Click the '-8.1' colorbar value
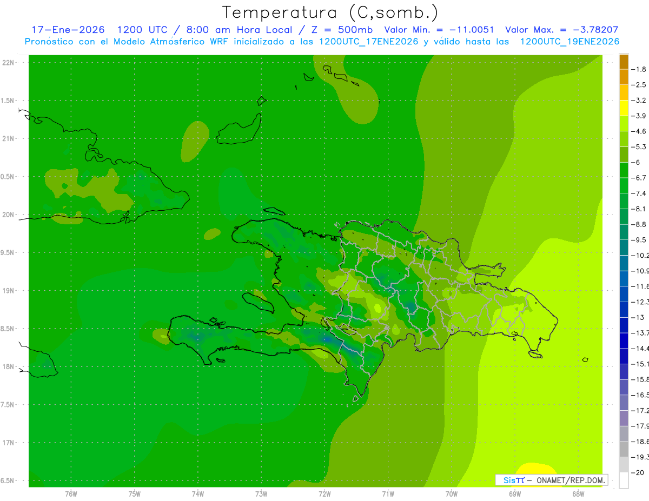 tap(639, 209)
